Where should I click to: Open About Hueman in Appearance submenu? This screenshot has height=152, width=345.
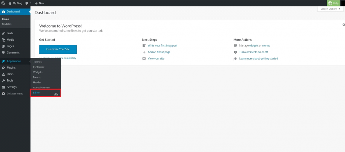point(41,87)
